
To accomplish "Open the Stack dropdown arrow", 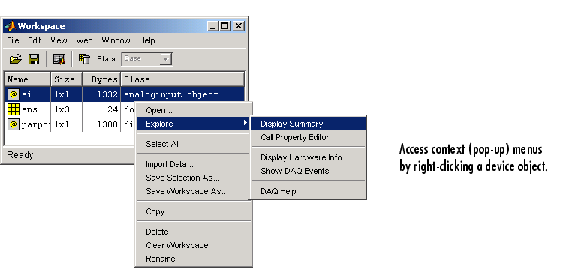I will 166,59.
